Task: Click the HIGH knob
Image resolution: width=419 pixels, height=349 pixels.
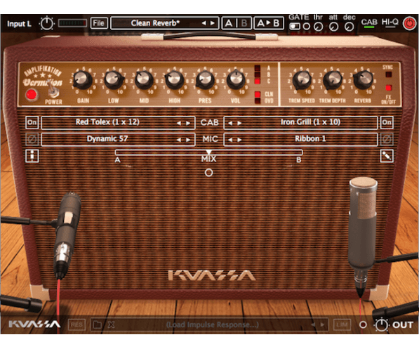Action: tap(175, 79)
